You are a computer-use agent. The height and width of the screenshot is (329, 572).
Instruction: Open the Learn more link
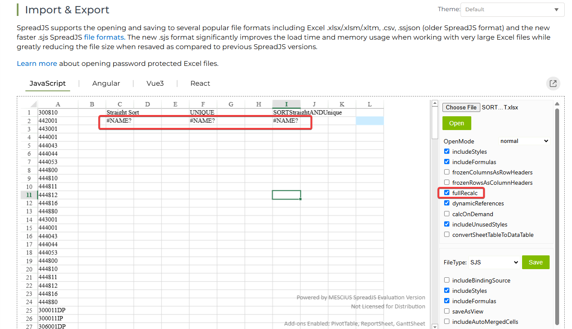pyautogui.click(x=37, y=64)
